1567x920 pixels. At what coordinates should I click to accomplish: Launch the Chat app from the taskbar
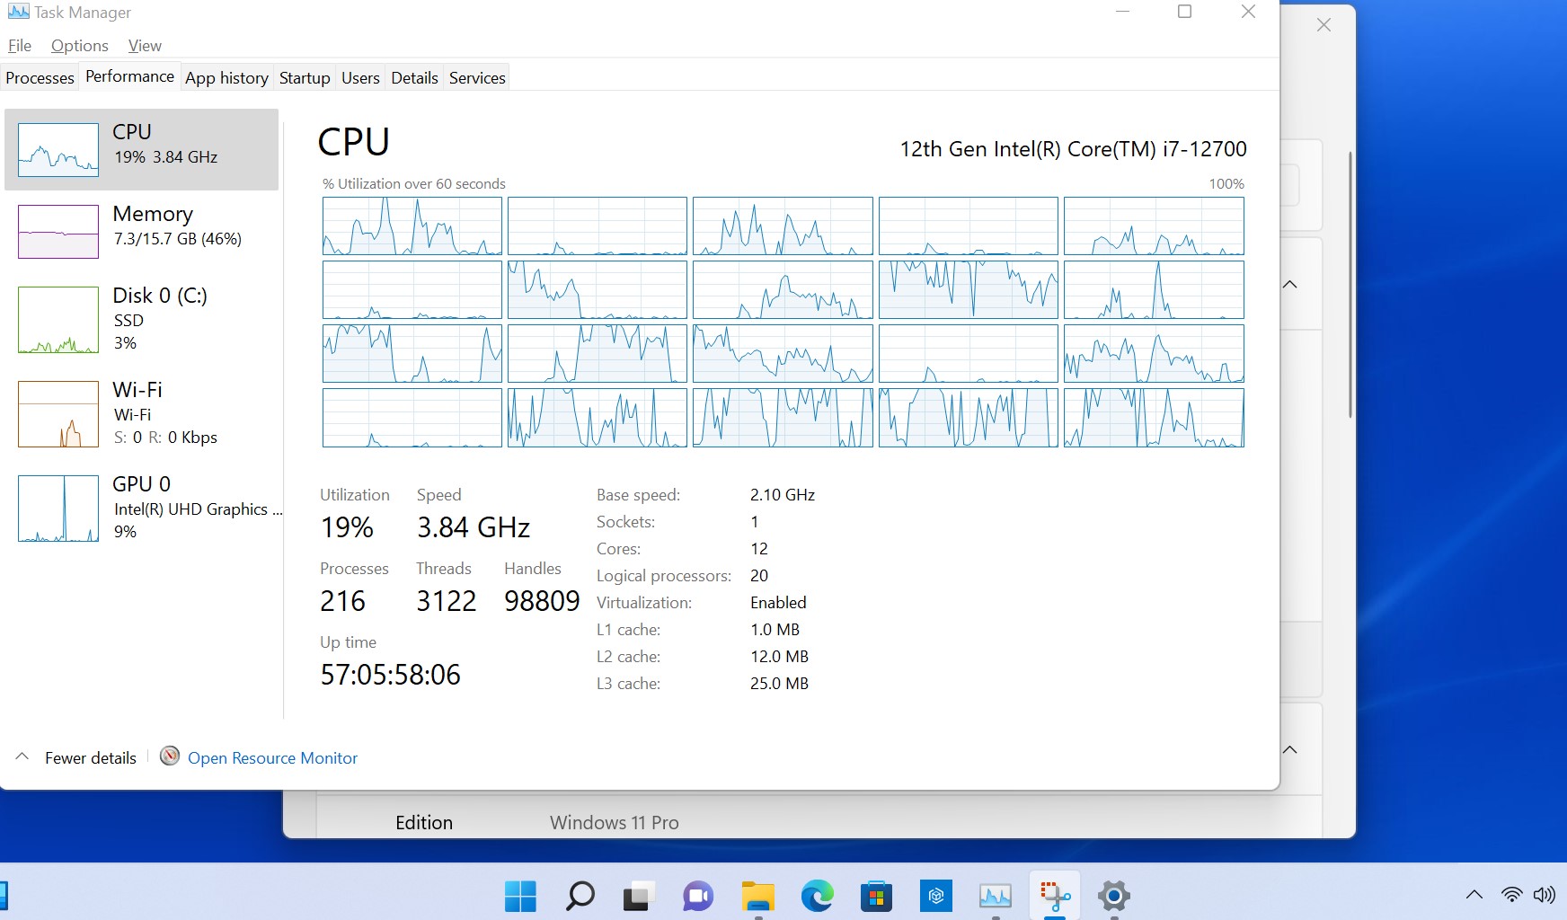(x=698, y=896)
